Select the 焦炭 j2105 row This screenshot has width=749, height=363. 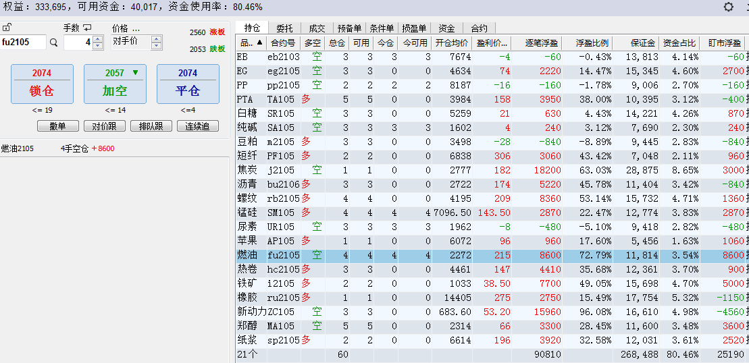492,170
